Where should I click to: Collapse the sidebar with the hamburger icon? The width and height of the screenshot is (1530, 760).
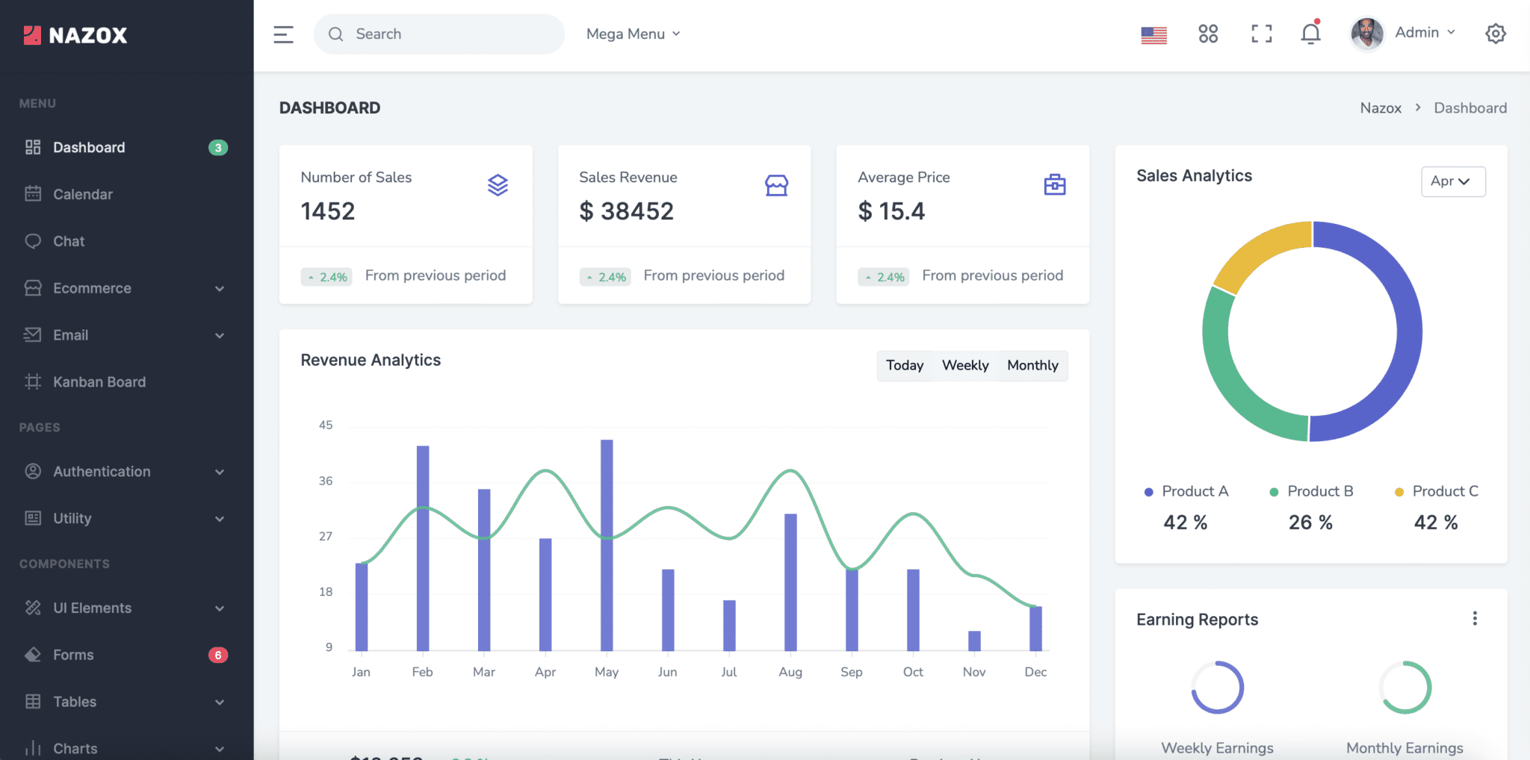(284, 34)
